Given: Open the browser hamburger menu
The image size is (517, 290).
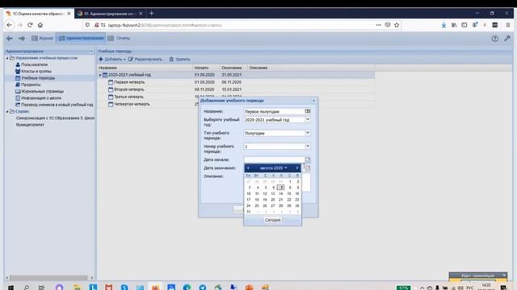Looking at the screenshot, I should pos(508,25).
